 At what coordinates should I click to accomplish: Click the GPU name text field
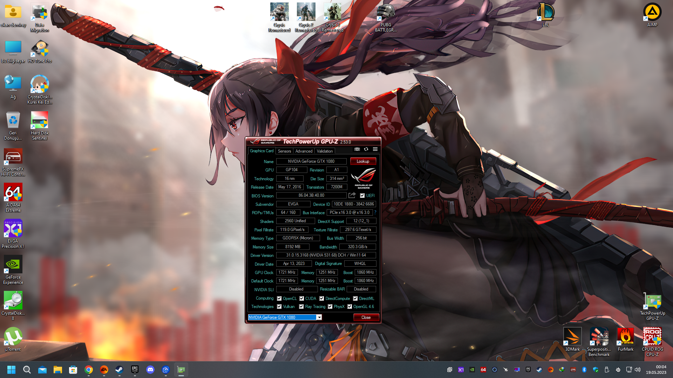point(311,161)
